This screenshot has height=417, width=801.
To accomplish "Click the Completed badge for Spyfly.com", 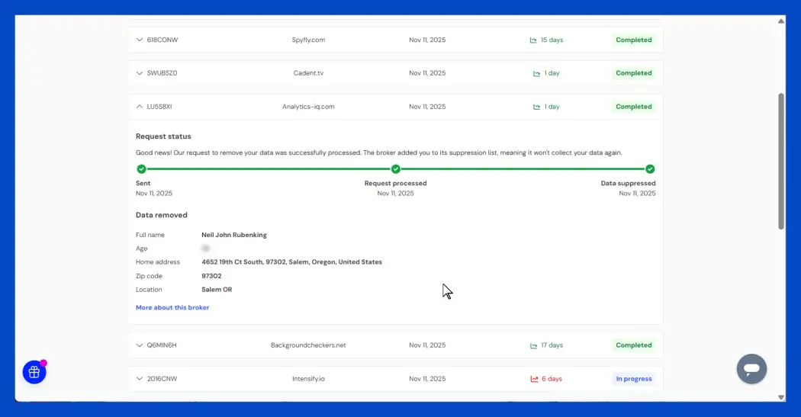I will point(634,40).
